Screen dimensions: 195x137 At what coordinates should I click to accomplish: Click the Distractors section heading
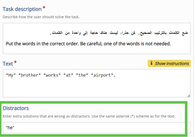16,108
